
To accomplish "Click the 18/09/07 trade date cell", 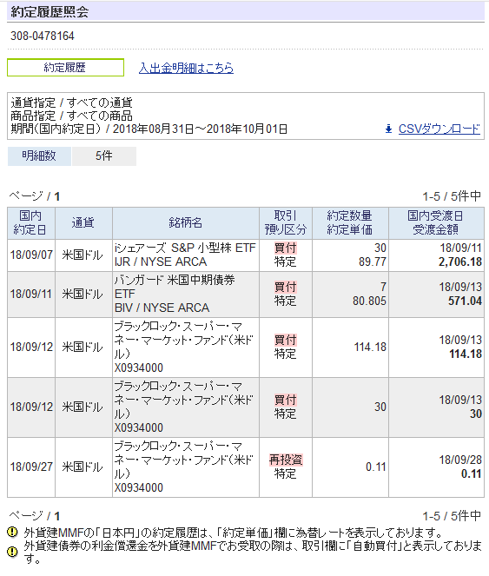I will click(31, 255).
